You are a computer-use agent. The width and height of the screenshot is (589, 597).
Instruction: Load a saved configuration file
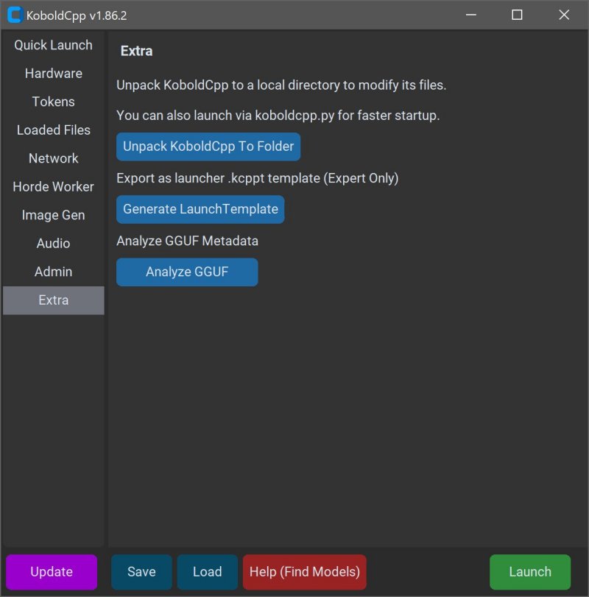coord(207,572)
